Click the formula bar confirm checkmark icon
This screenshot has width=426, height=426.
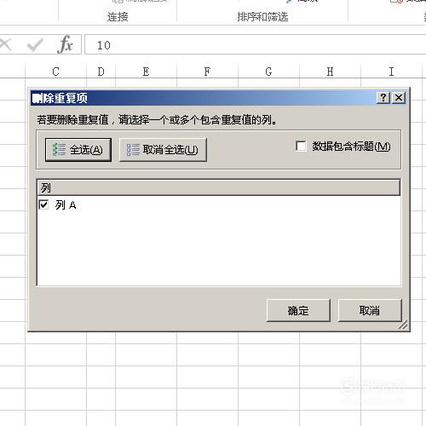click(x=35, y=45)
